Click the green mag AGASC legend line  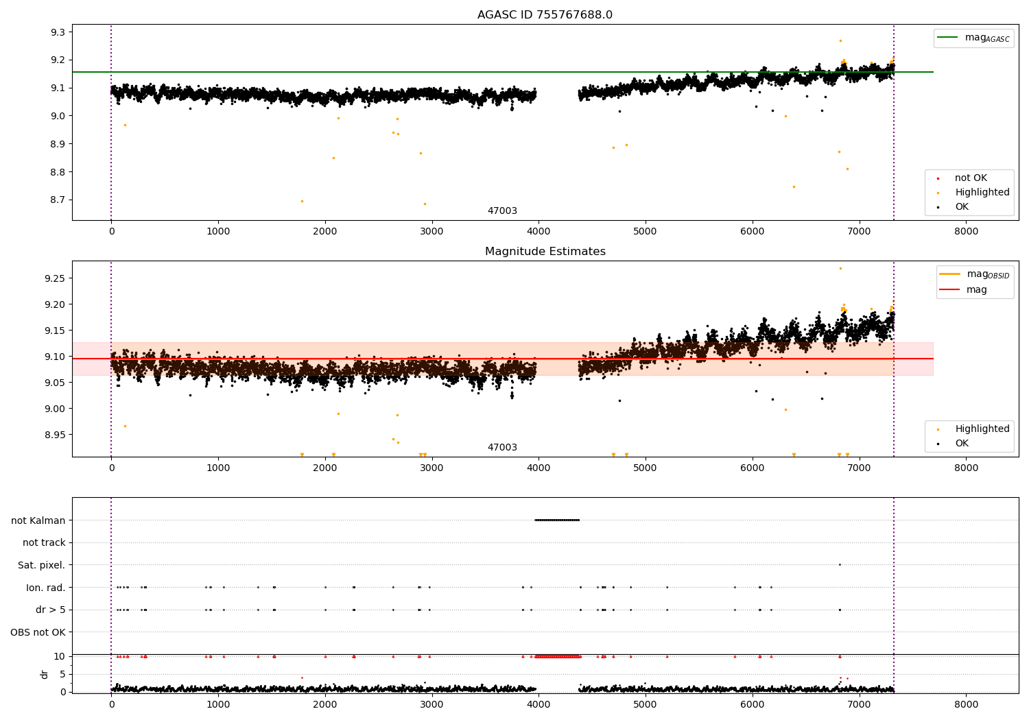tap(948, 38)
